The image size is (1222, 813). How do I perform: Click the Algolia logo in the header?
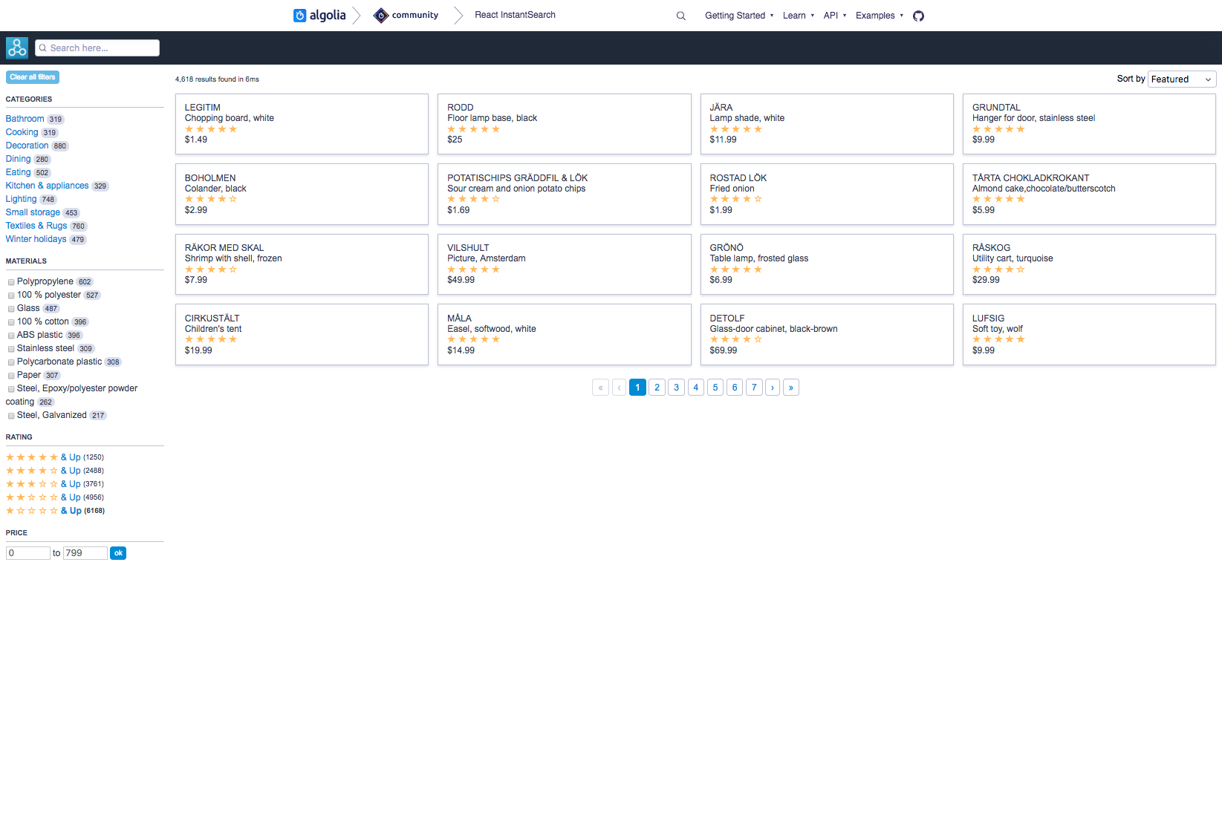pos(319,15)
